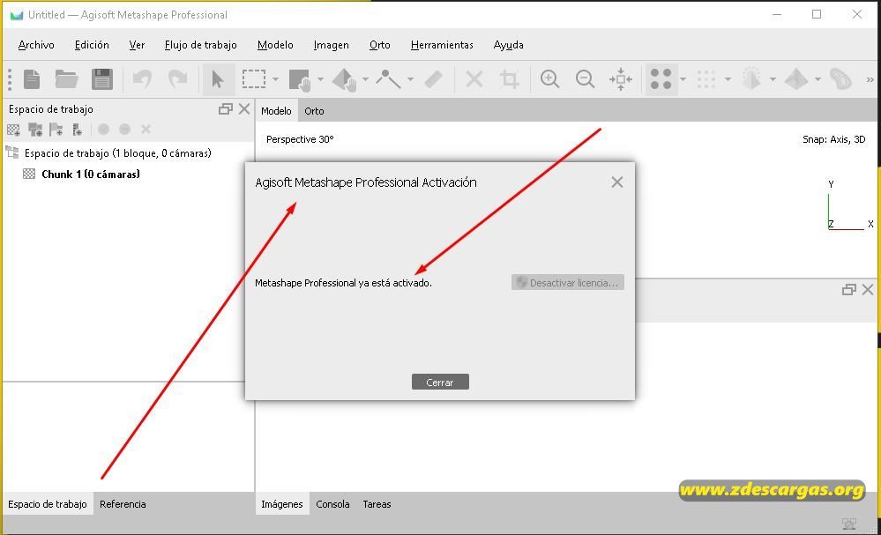Open the Ayuda menu
The height and width of the screenshot is (535, 881).
(x=509, y=45)
